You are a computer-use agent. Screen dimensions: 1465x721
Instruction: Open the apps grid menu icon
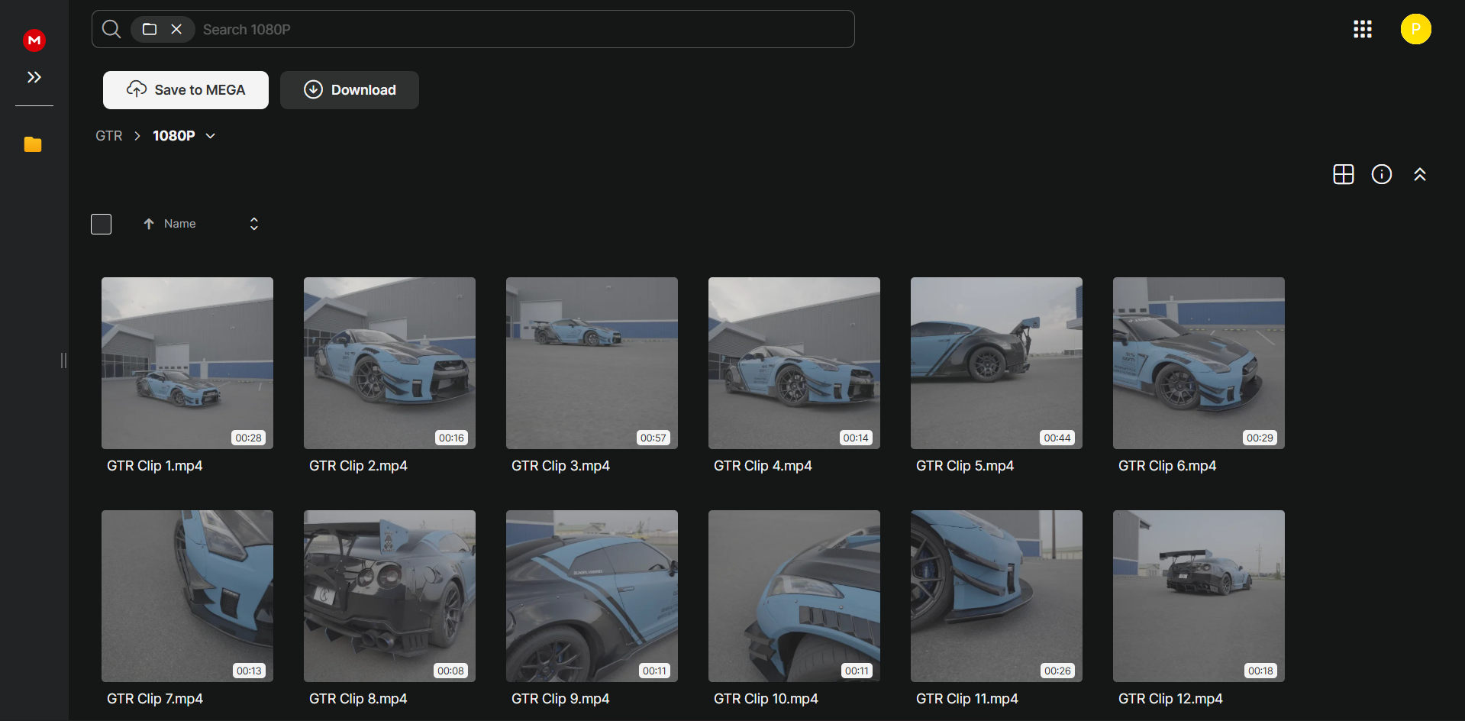(1363, 29)
